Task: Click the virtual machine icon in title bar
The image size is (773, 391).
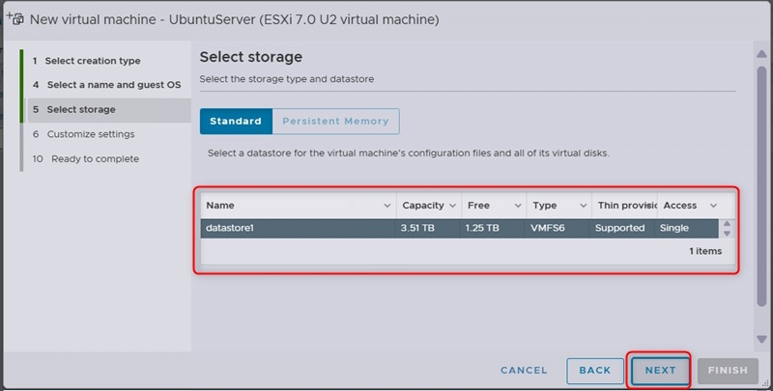Action: [x=15, y=18]
